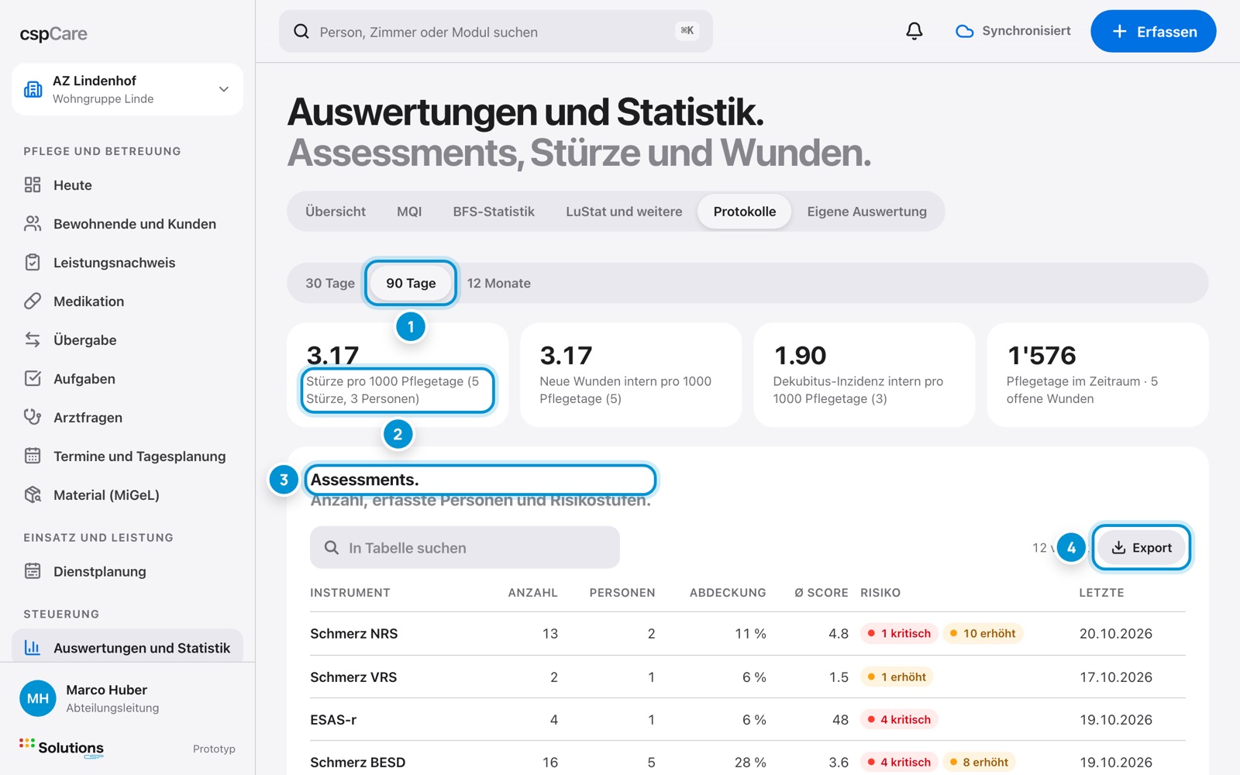
Task: Click the Medikation pill icon
Action: (33, 301)
